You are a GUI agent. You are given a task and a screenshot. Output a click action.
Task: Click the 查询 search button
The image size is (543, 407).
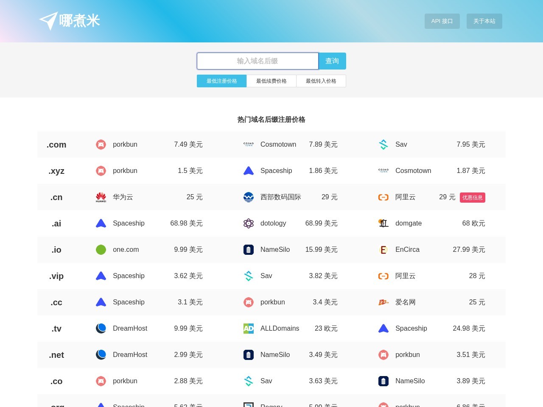coord(332,61)
